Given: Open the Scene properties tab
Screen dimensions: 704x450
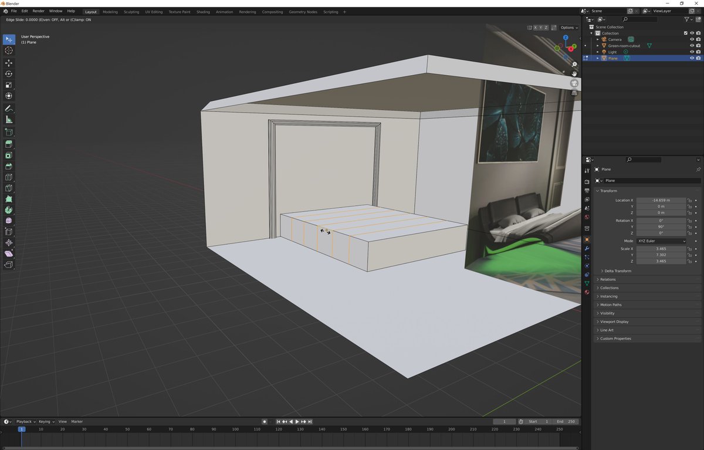Looking at the screenshot, I should coord(587,208).
